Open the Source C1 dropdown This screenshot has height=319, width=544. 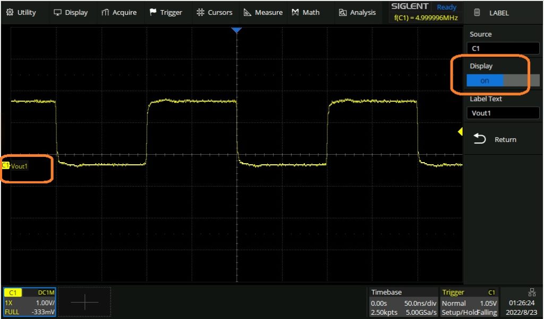[503, 48]
